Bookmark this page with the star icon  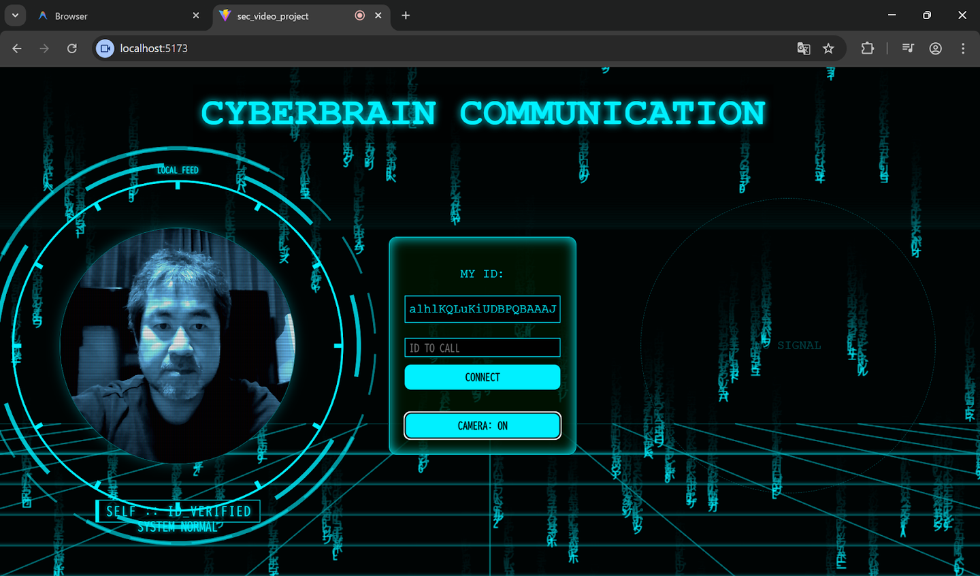click(828, 48)
